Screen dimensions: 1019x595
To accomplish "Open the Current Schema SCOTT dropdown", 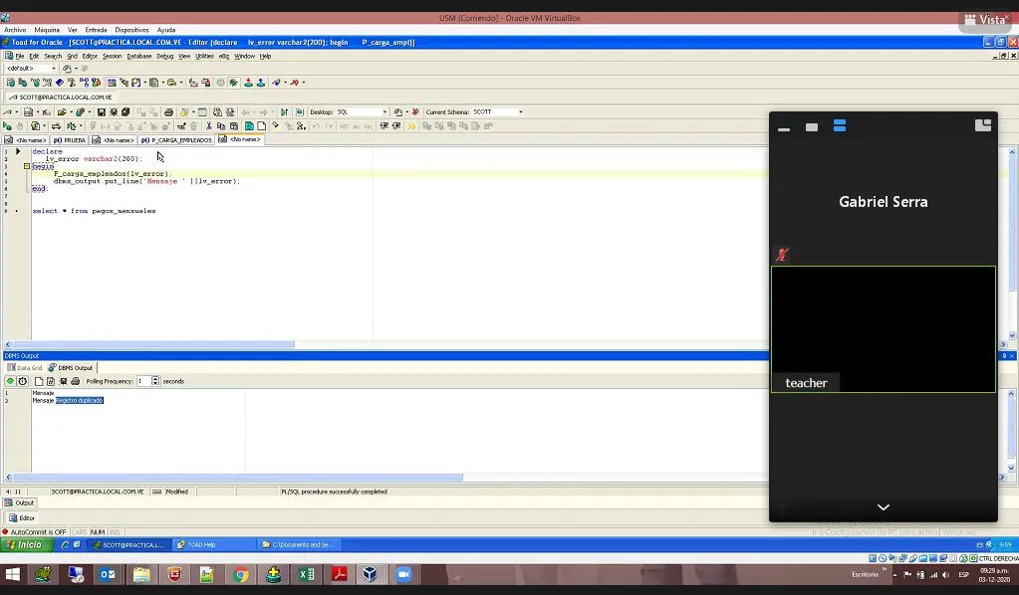I will pyautogui.click(x=521, y=112).
